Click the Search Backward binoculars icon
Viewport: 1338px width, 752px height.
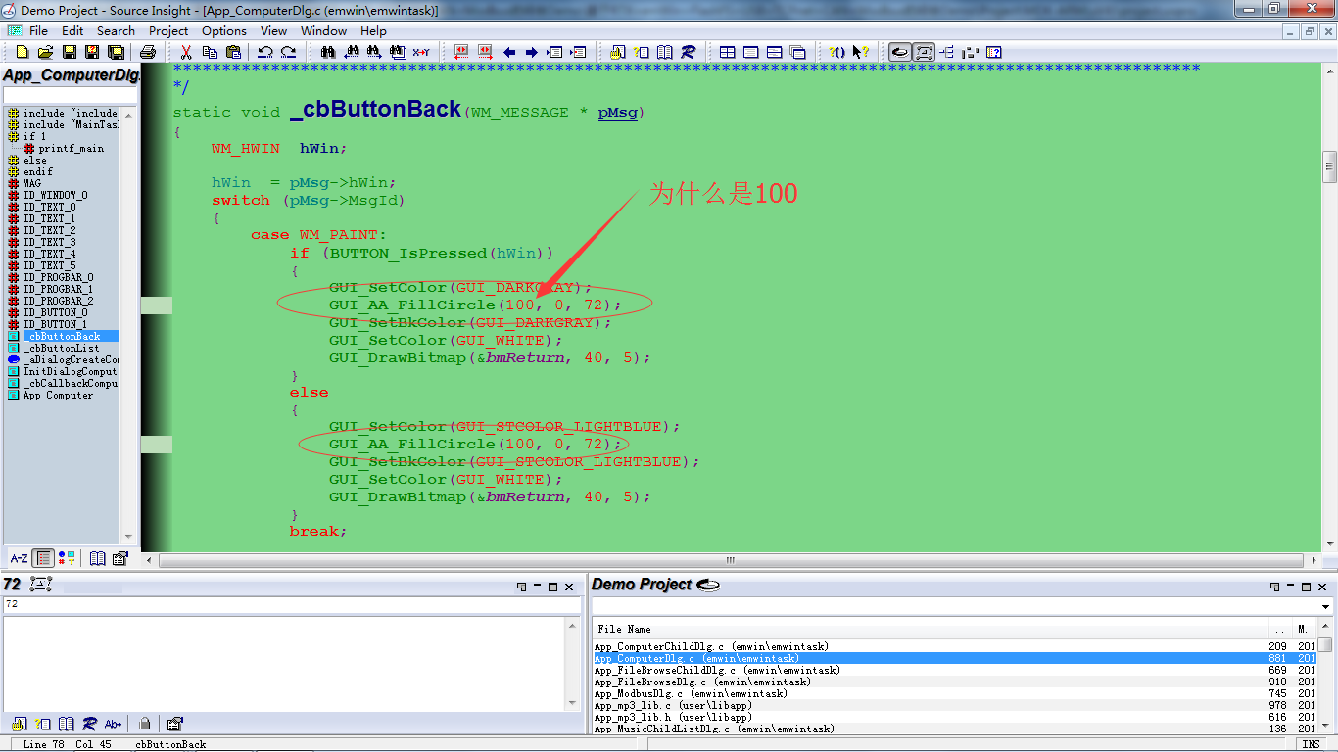click(x=351, y=52)
